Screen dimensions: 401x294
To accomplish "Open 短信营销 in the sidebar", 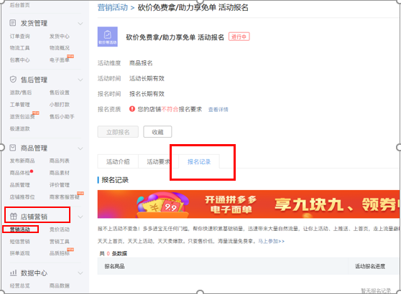I will coord(19,242).
